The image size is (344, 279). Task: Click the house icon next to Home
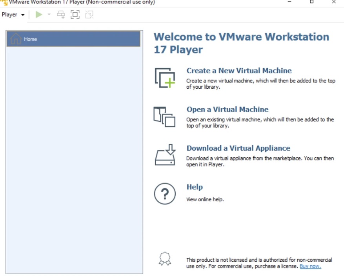[x=16, y=39]
